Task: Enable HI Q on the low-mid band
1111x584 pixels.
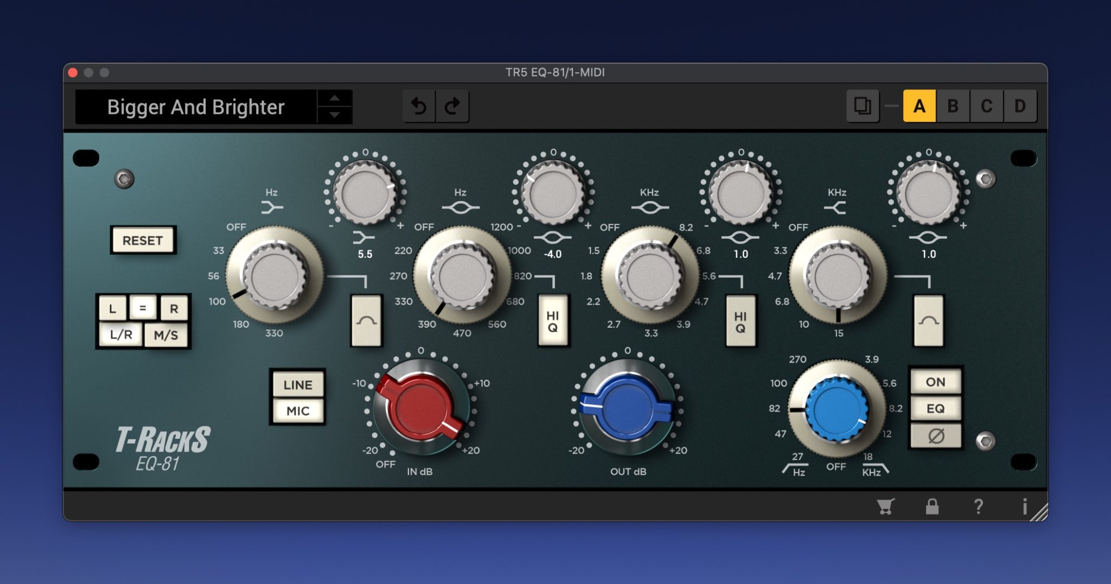Action: coord(553,321)
